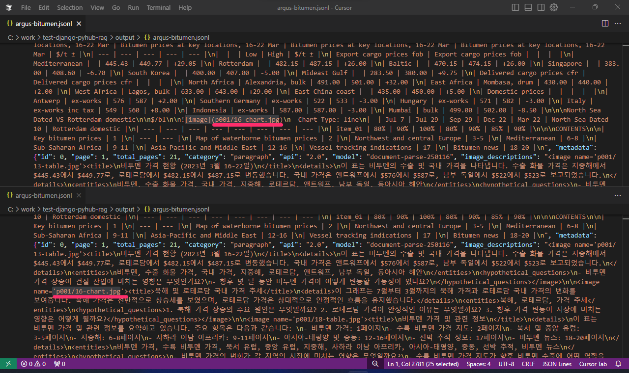Click Ln 1, Col 2781 cursor position

423,364
